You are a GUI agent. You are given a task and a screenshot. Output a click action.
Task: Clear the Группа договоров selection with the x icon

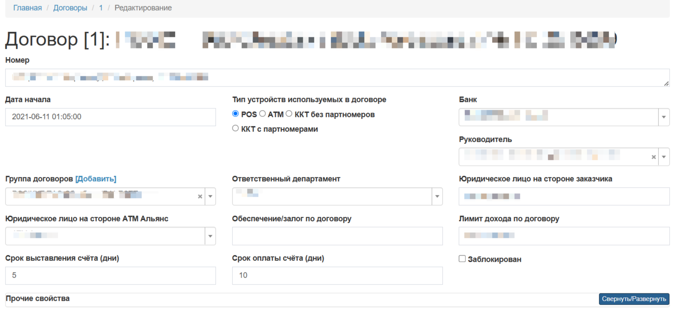tap(200, 197)
